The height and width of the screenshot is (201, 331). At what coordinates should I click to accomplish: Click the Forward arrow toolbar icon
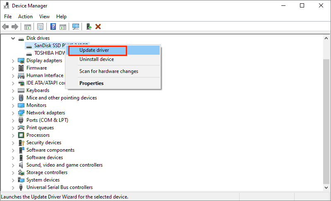[15, 27]
